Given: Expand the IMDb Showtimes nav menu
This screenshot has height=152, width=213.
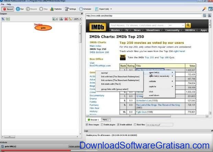Looking at the screenshot, I should pos(154,30).
